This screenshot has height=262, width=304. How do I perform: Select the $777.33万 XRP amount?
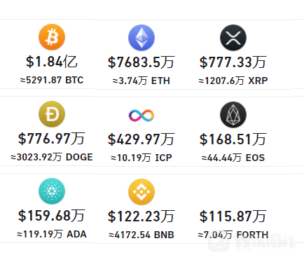pyautogui.click(x=233, y=62)
